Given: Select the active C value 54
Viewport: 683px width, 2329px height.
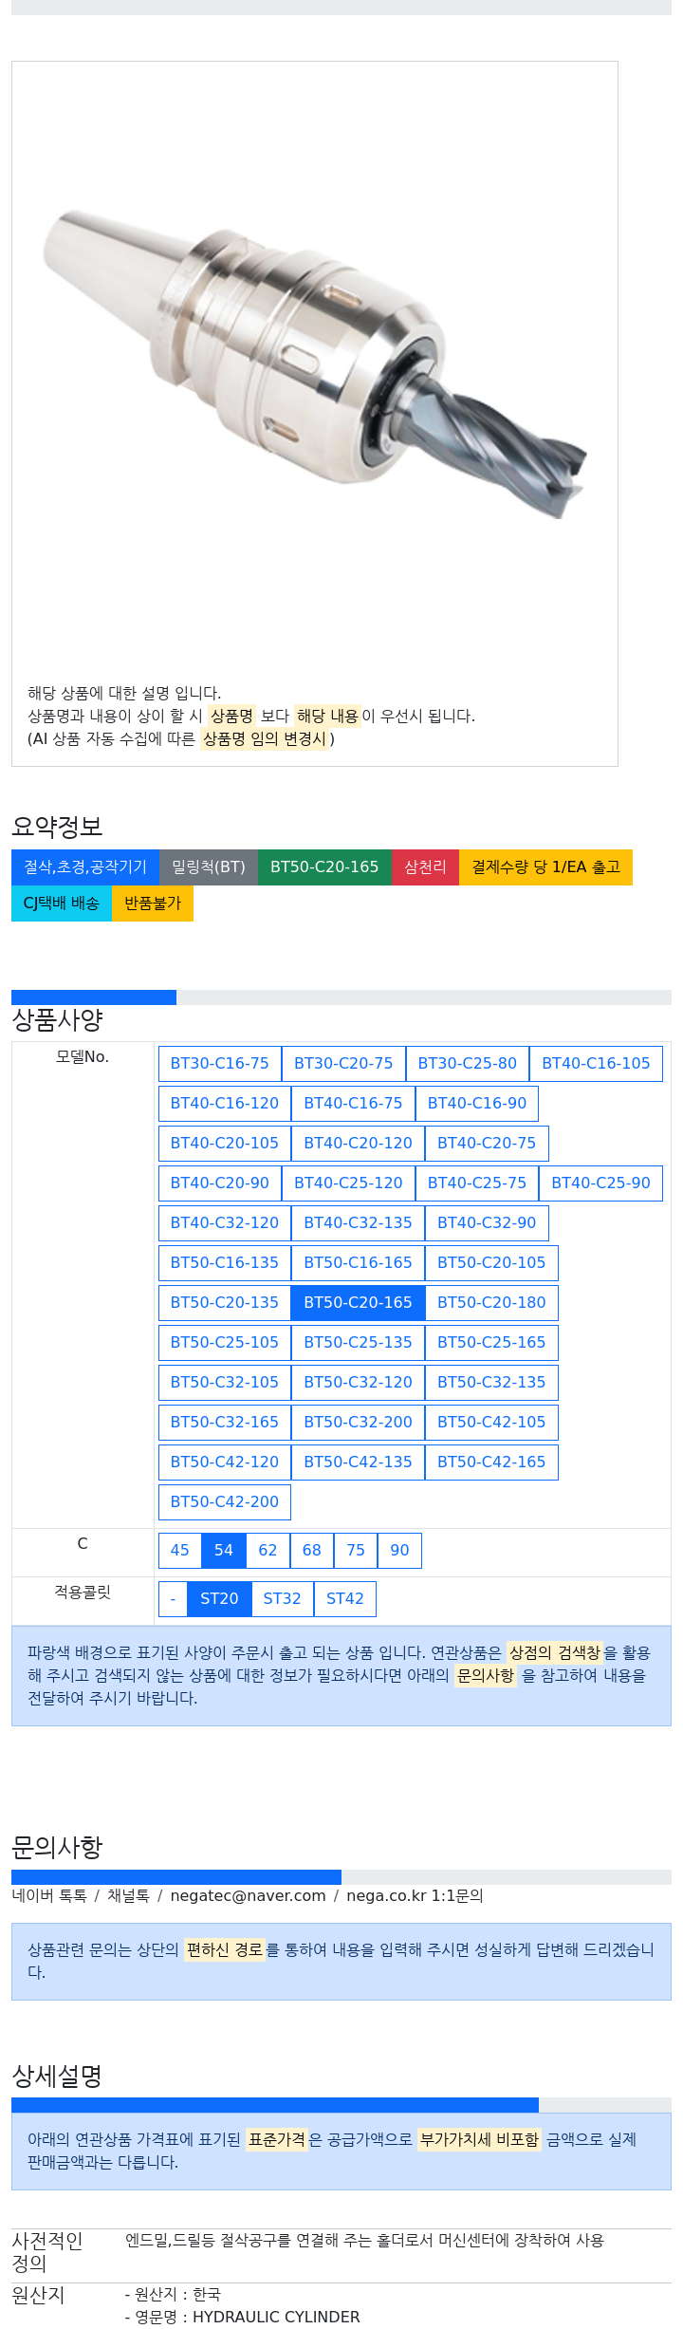Looking at the screenshot, I should pos(224,1551).
